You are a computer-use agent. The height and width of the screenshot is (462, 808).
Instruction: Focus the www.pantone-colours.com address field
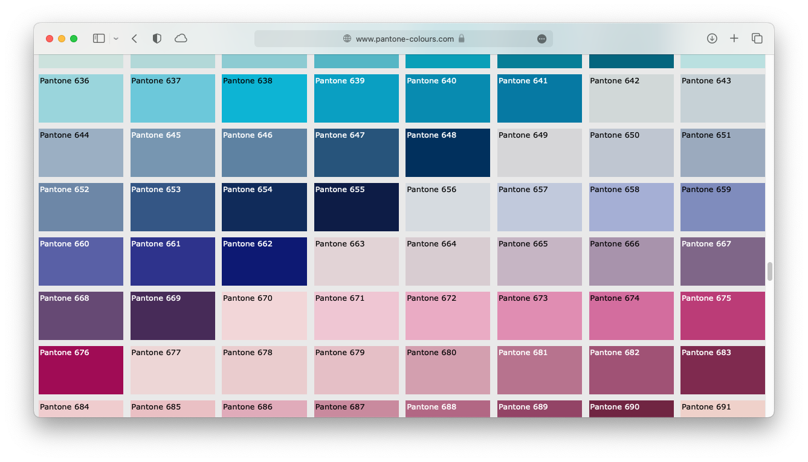tap(404, 39)
